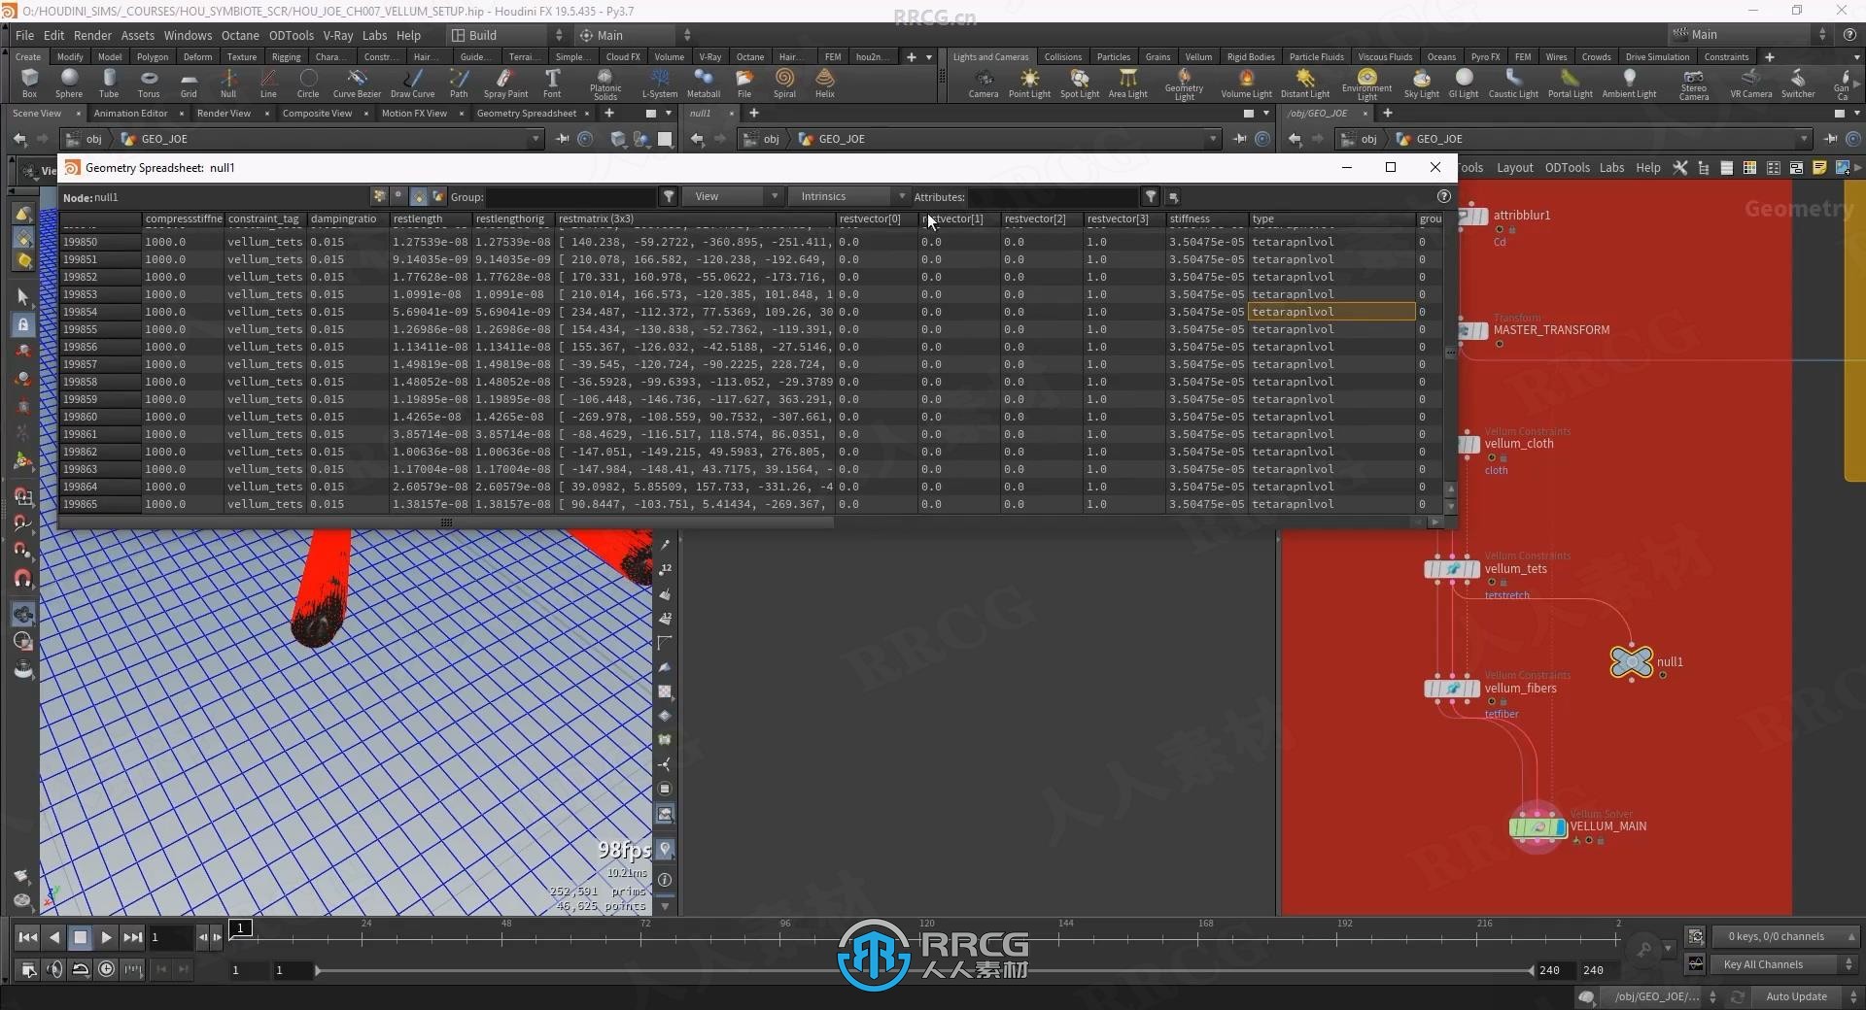This screenshot has width=1866, height=1010.
Task: Add a Portal Light
Action: click(x=1570, y=84)
